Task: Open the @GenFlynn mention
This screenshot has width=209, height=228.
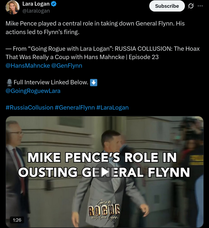Action: point(67,66)
